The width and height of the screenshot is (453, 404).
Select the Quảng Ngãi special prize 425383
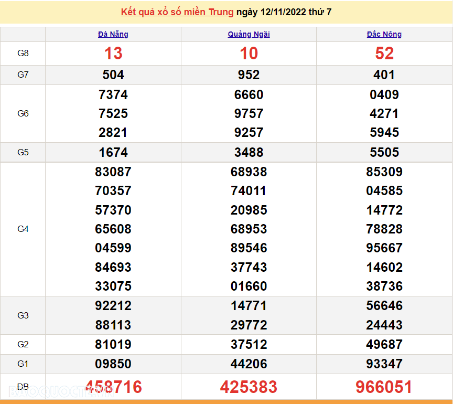pos(249,387)
